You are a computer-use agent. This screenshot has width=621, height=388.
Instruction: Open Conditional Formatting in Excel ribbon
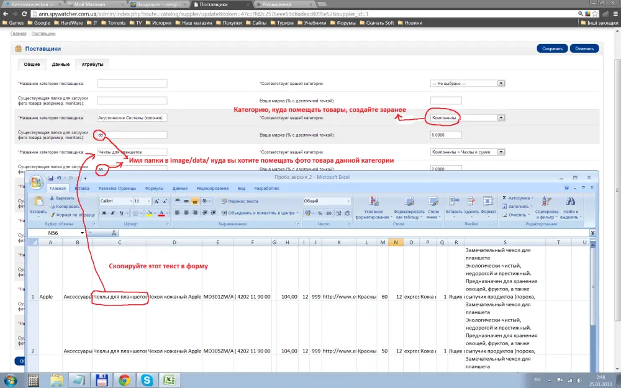(x=373, y=207)
